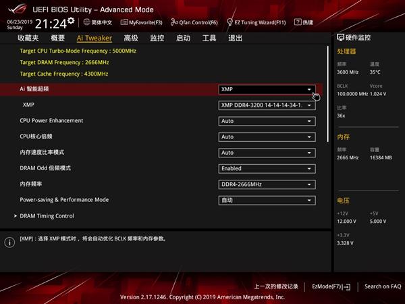
Task: Go to the 启动 tab
Action: [x=183, y=39]
